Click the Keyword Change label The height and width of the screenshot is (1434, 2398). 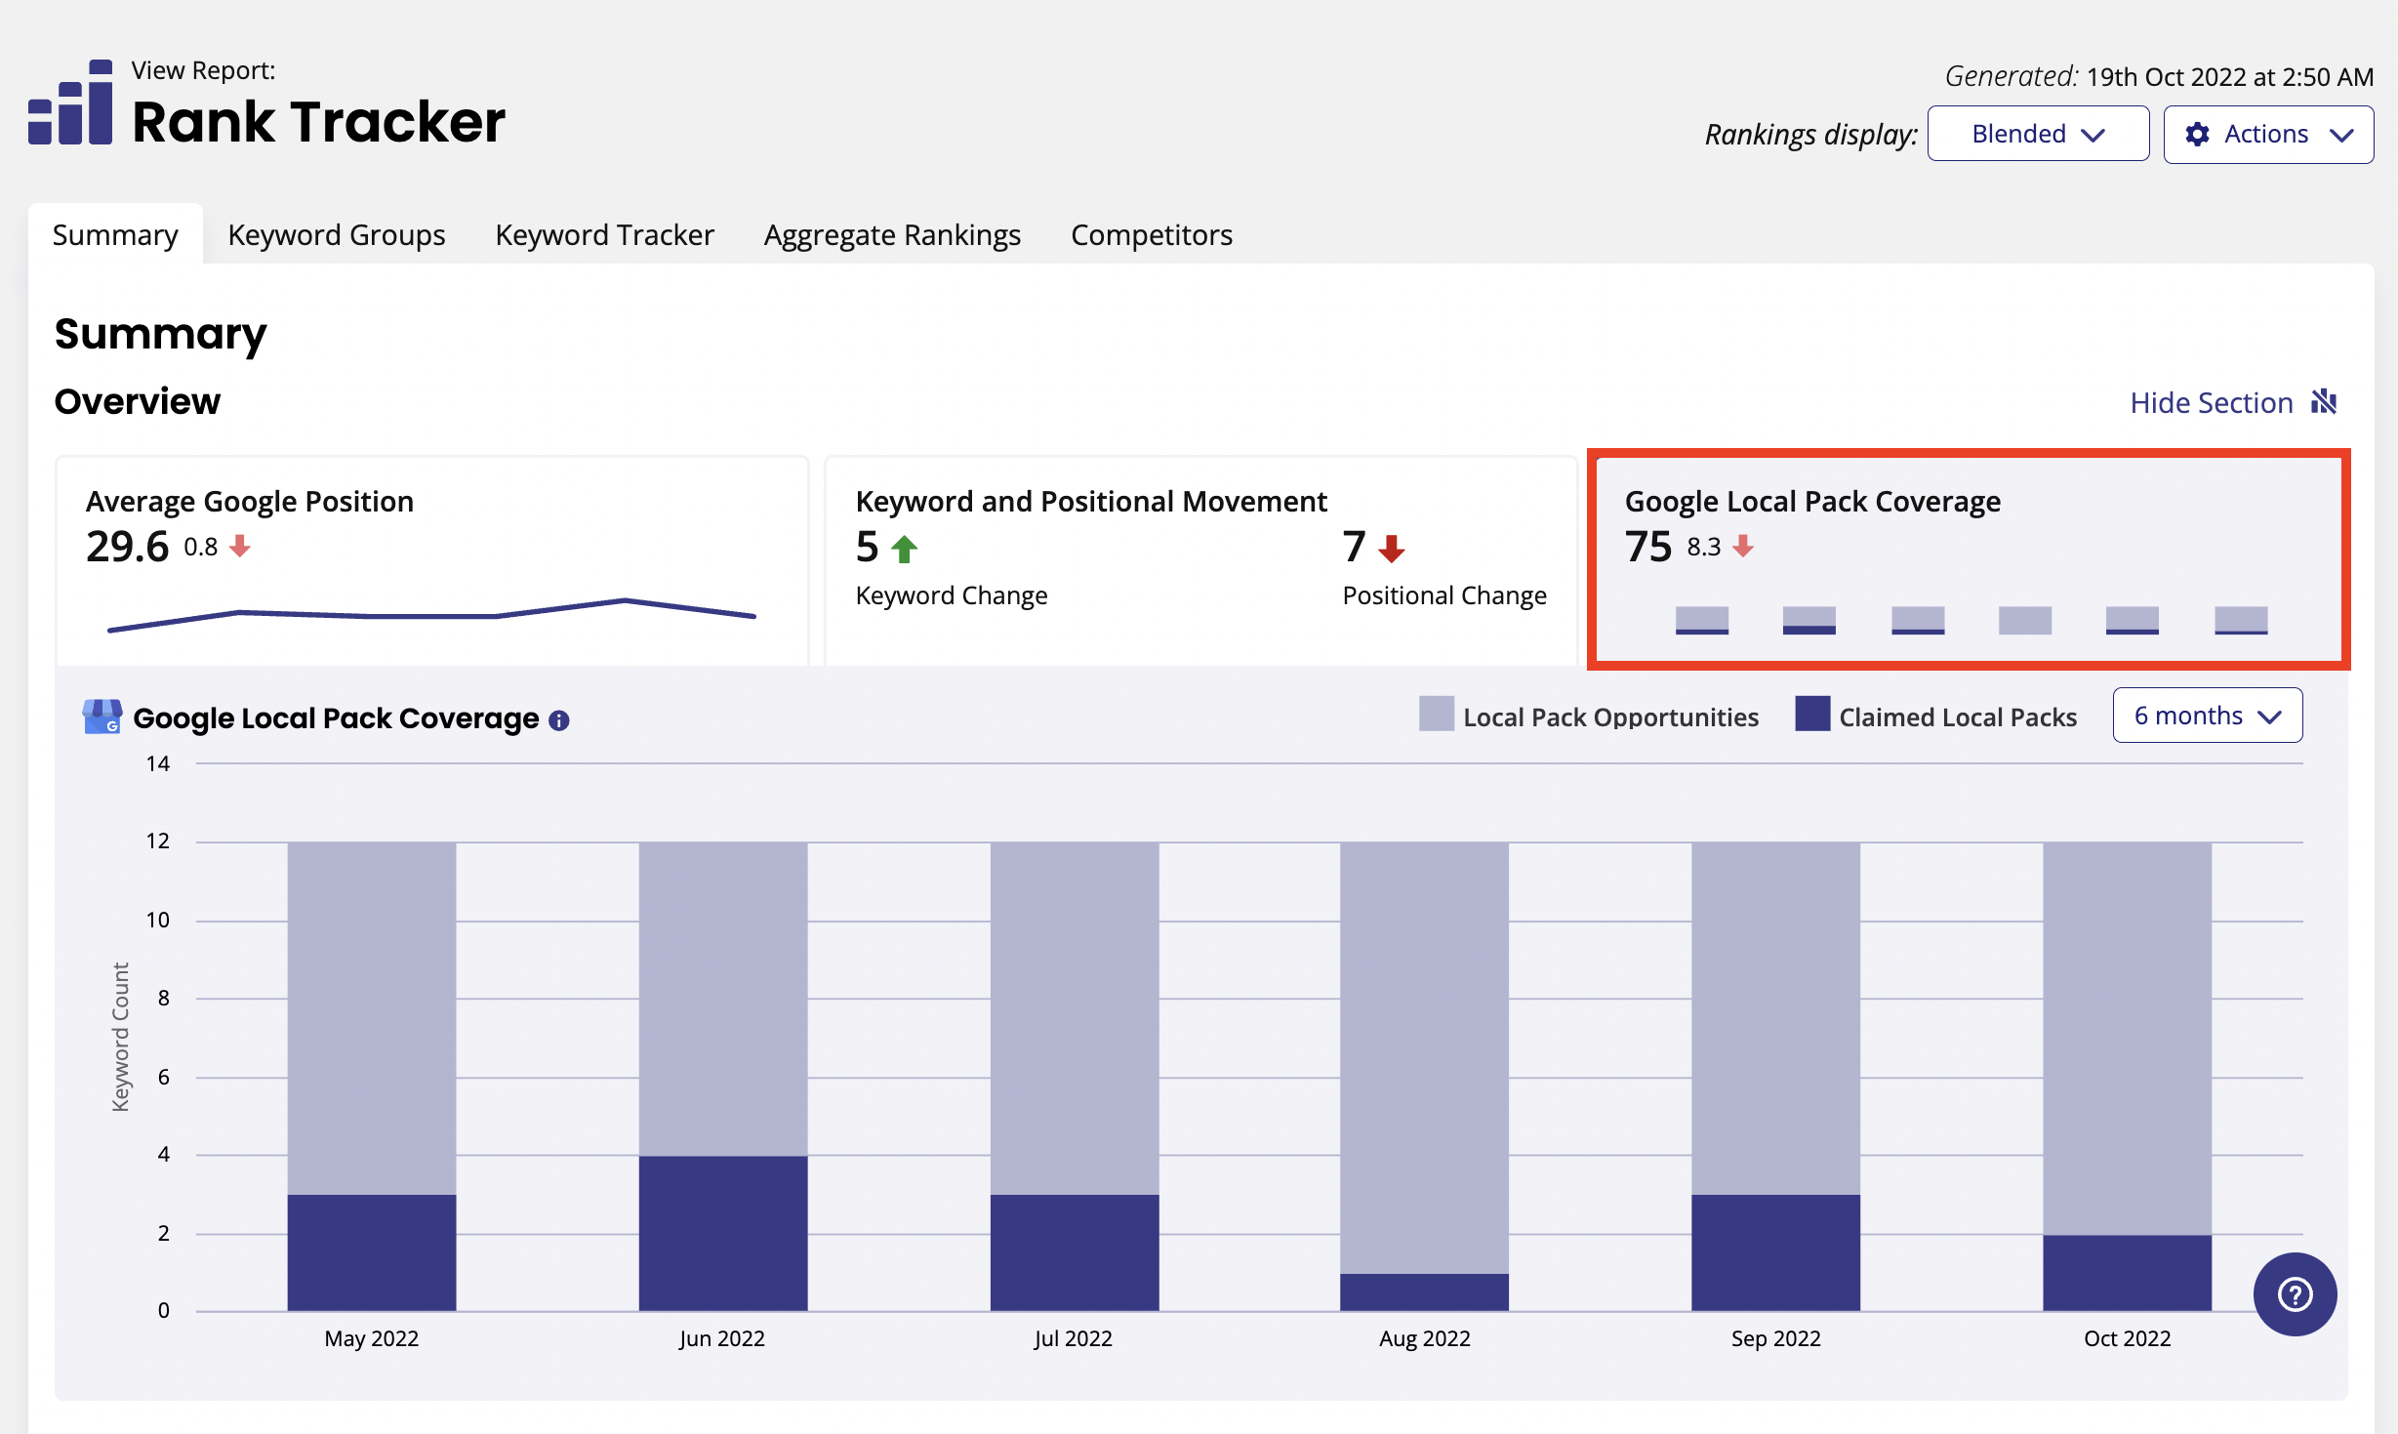(x=952, y=595)
